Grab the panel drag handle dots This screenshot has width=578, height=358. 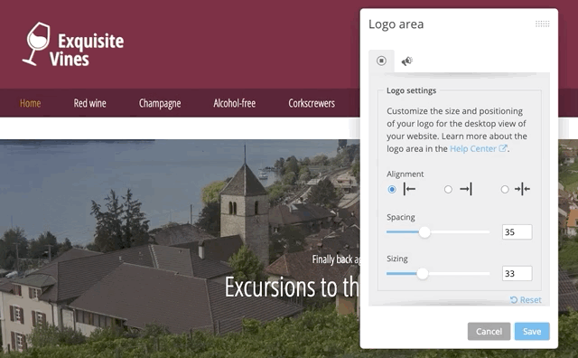coord(542,24)
